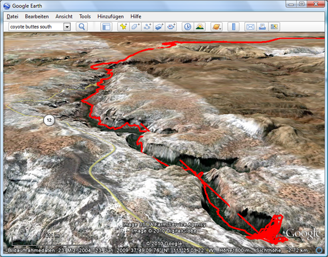Select the add path tool
The width and height of the screenshot is (328, 257).
click(x=147, y=26)
